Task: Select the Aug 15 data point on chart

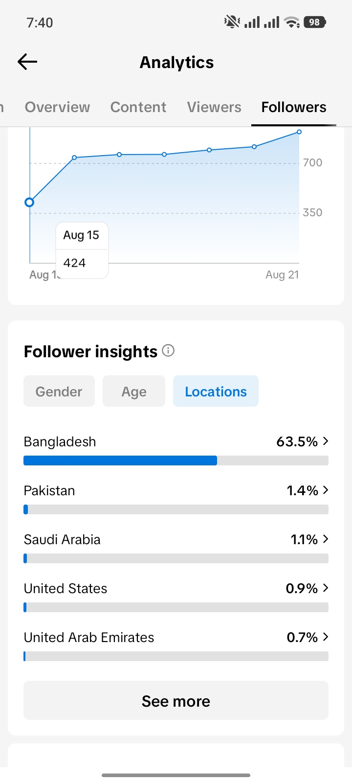Action: (29, 202)
